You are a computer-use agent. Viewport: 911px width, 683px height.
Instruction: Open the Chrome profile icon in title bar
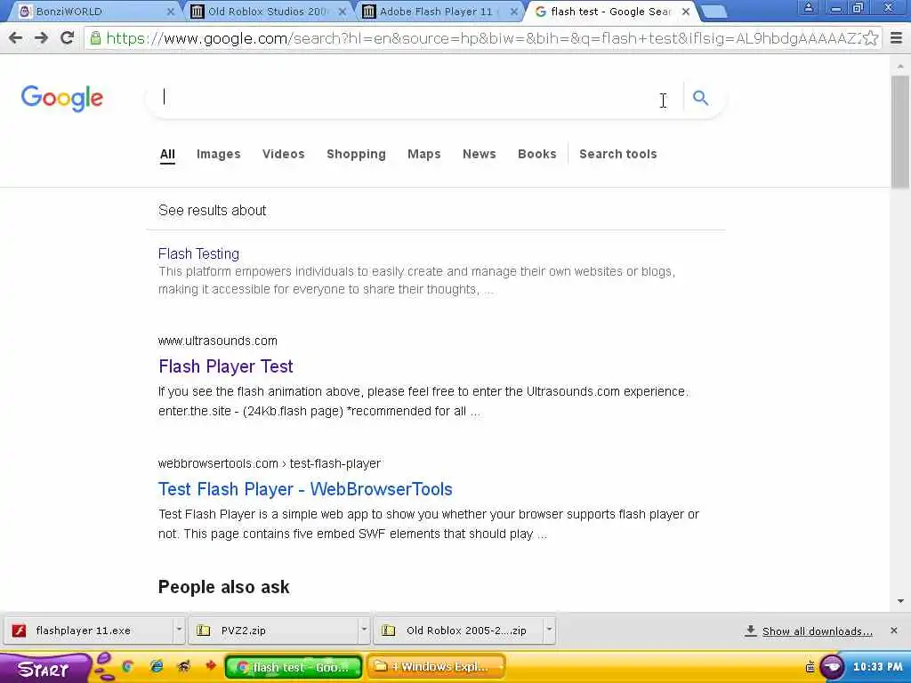(x=808, y=7)
